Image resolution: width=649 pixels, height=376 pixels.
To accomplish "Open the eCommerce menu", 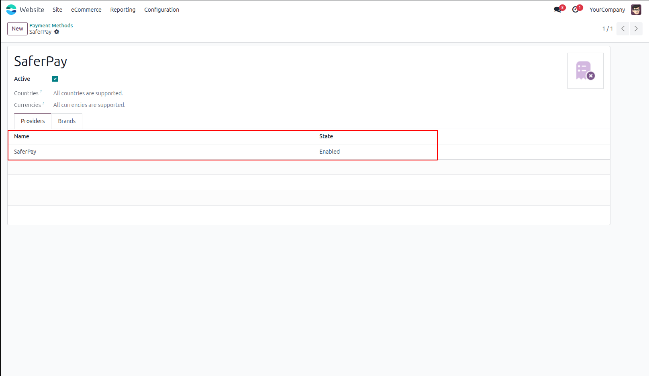I will (x=86, y=10).
